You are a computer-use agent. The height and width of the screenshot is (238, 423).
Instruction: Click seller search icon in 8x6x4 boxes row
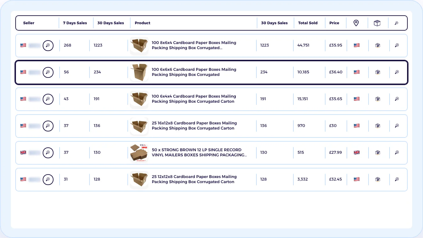(x=48, y=45)
